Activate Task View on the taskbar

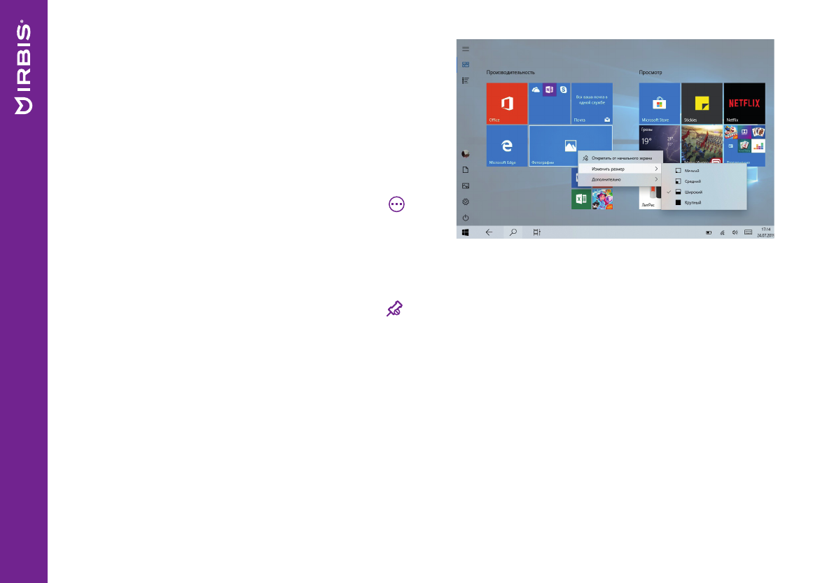536,231
